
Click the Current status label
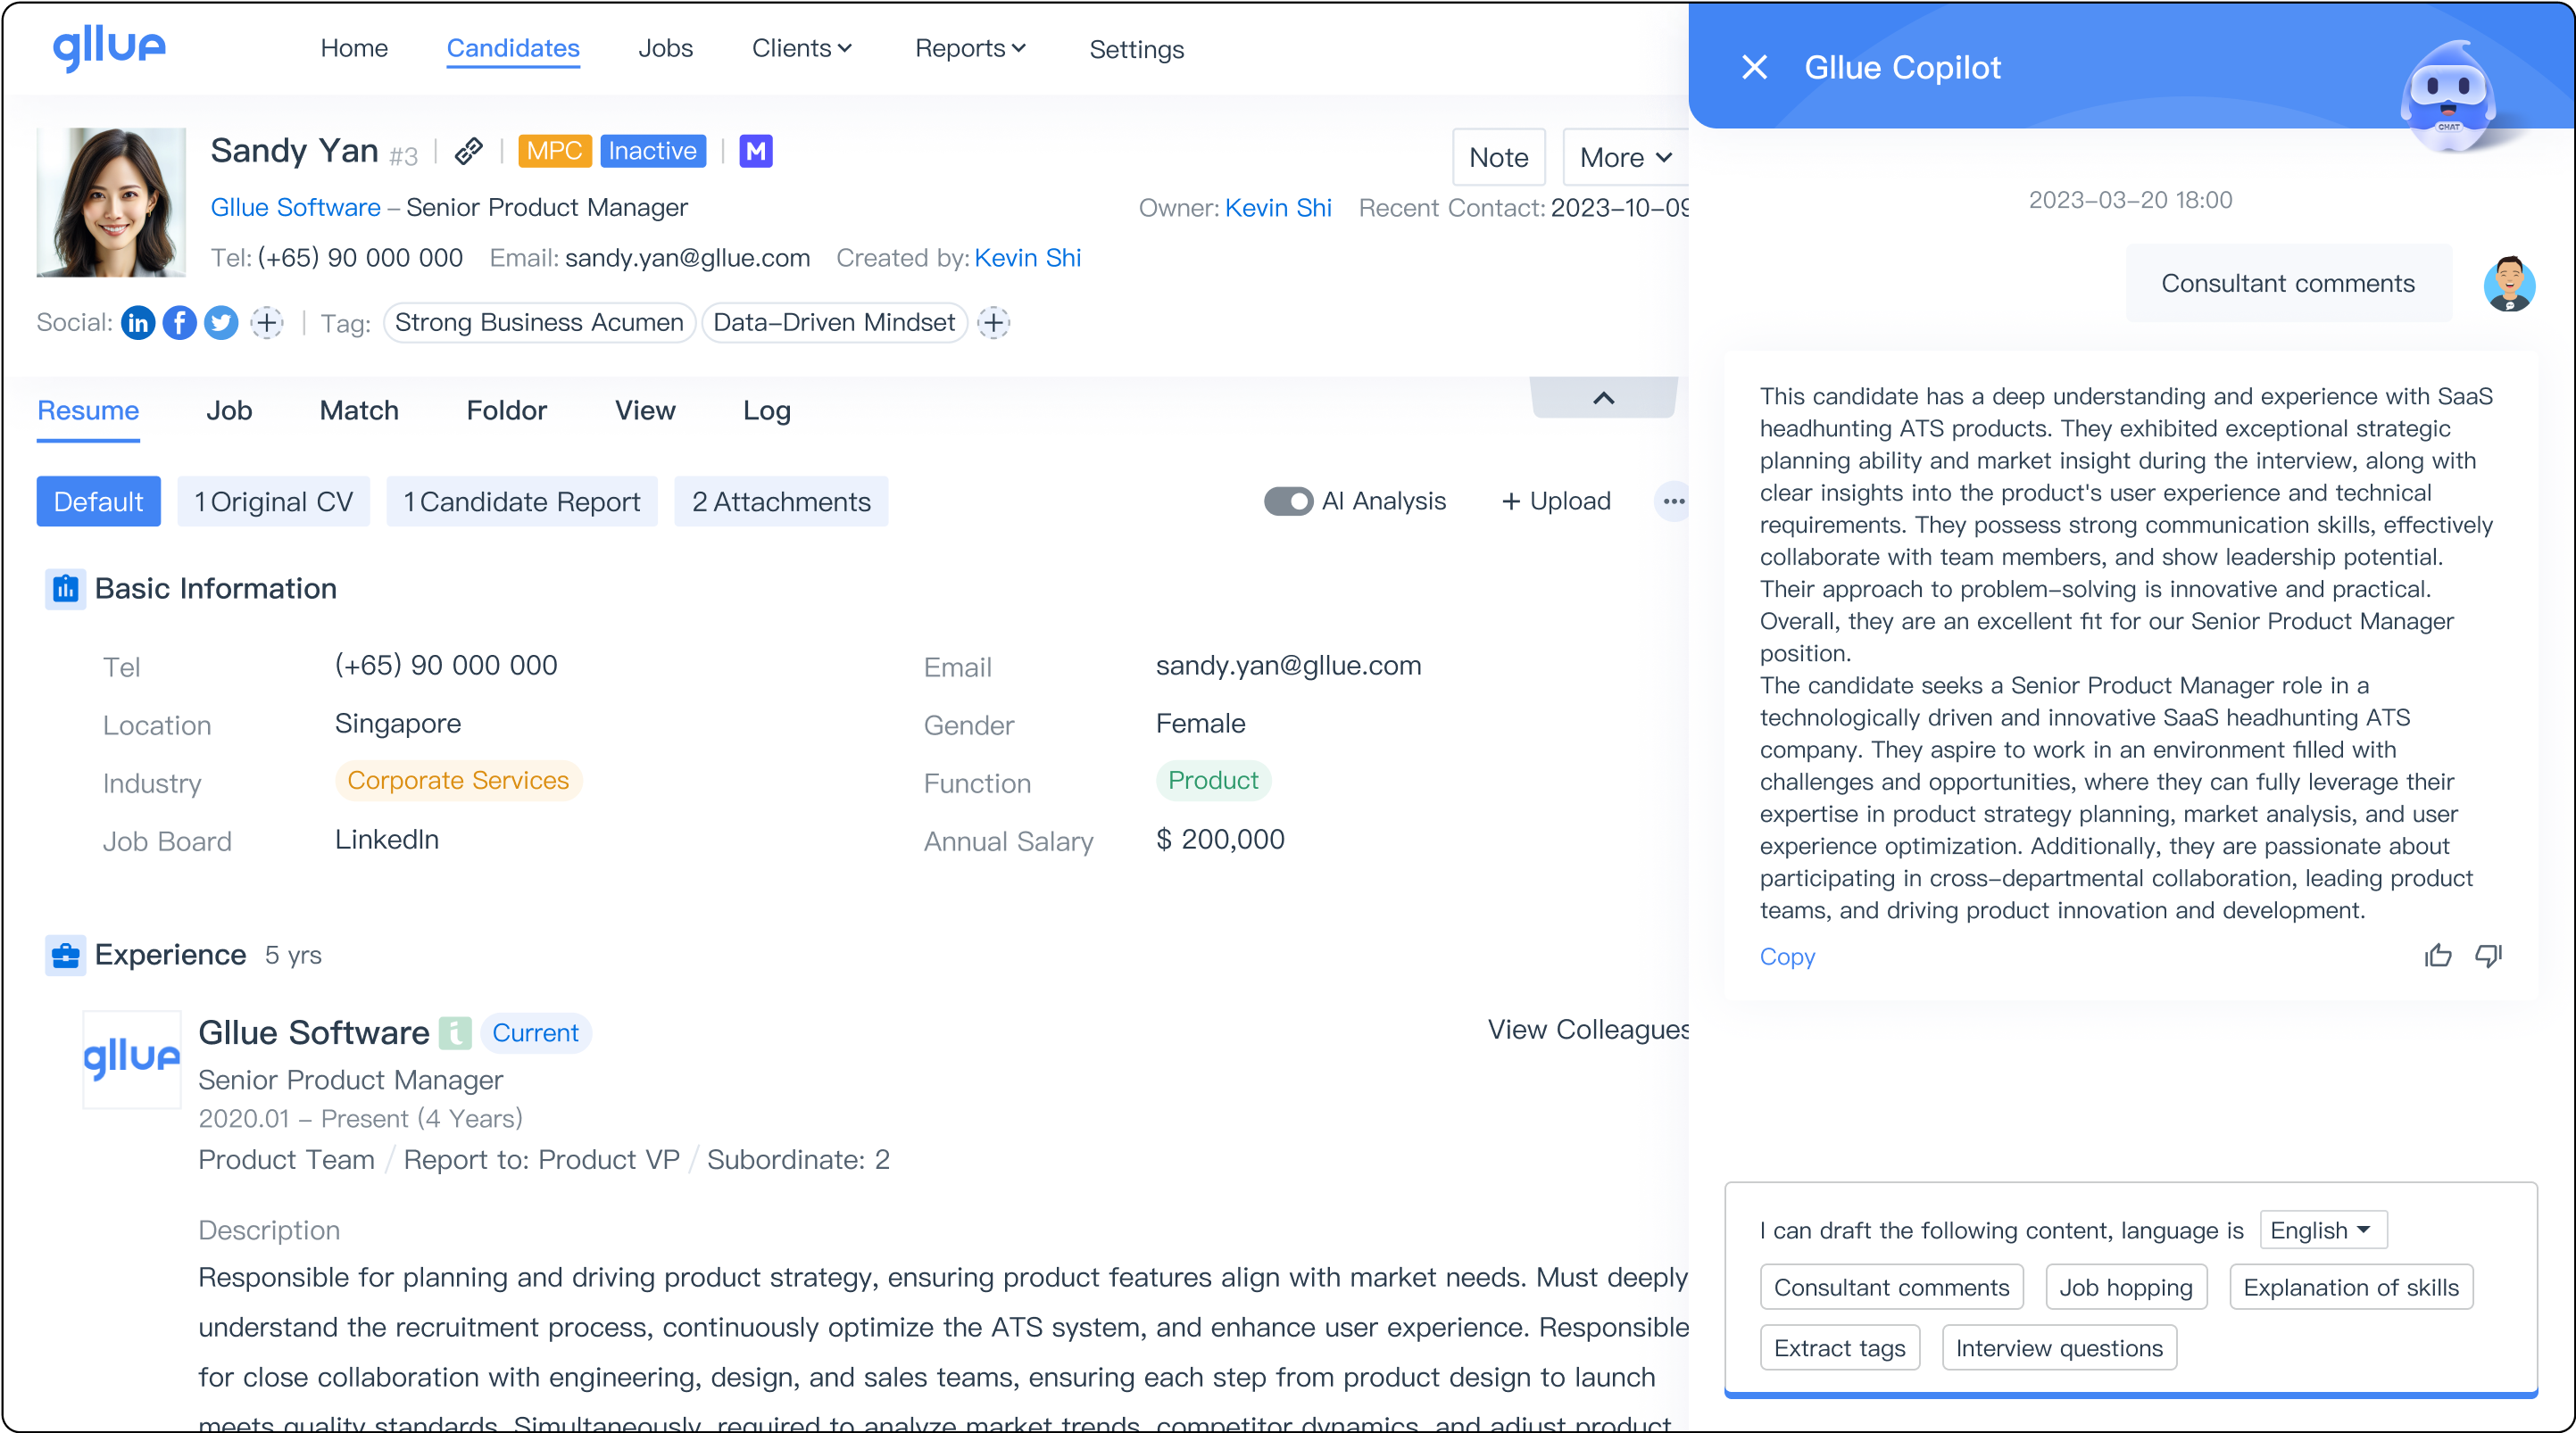(536, 1033)
